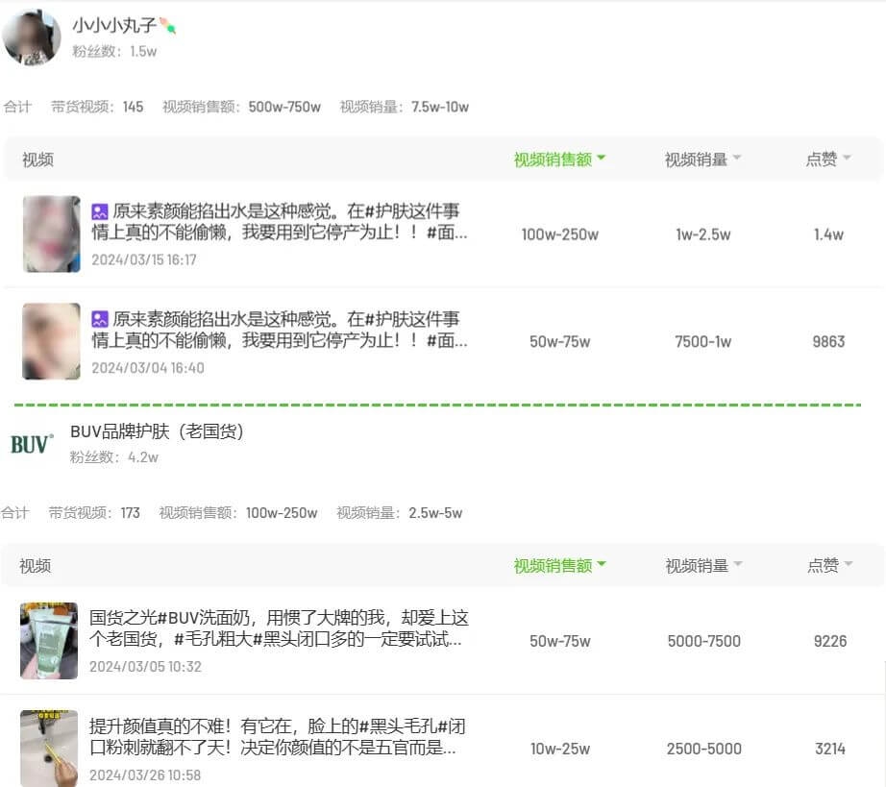Image resolution: width=886 pixels, height=787 pixels.
Task: Open thumbnail of 提升颜值真的不难 video
Action: click(x=49, y=748)
